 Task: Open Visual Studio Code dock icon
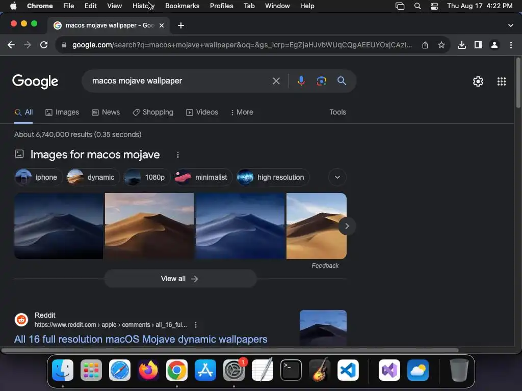348,370
